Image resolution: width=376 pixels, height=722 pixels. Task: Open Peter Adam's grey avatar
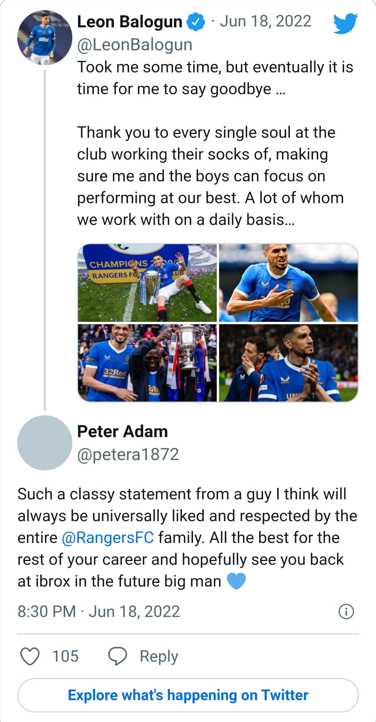coord(45,443)
